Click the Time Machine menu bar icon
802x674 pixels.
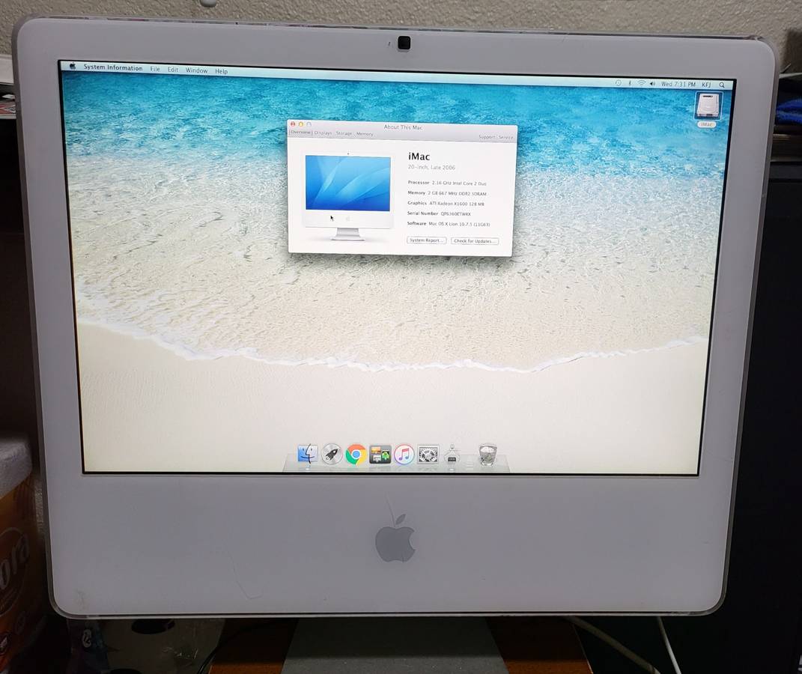pyautogui.click(x=618, y=82)
